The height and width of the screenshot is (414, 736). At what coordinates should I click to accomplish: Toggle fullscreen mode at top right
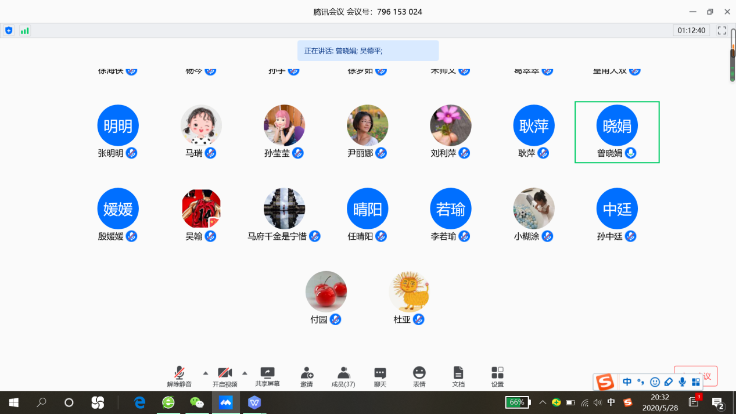coord(722,30)
